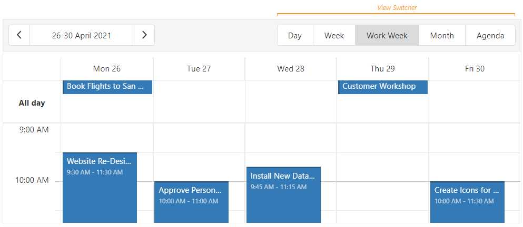The image size is (523, 227).
Task: Click the Wed 28 date header
Action: [291, 69]
